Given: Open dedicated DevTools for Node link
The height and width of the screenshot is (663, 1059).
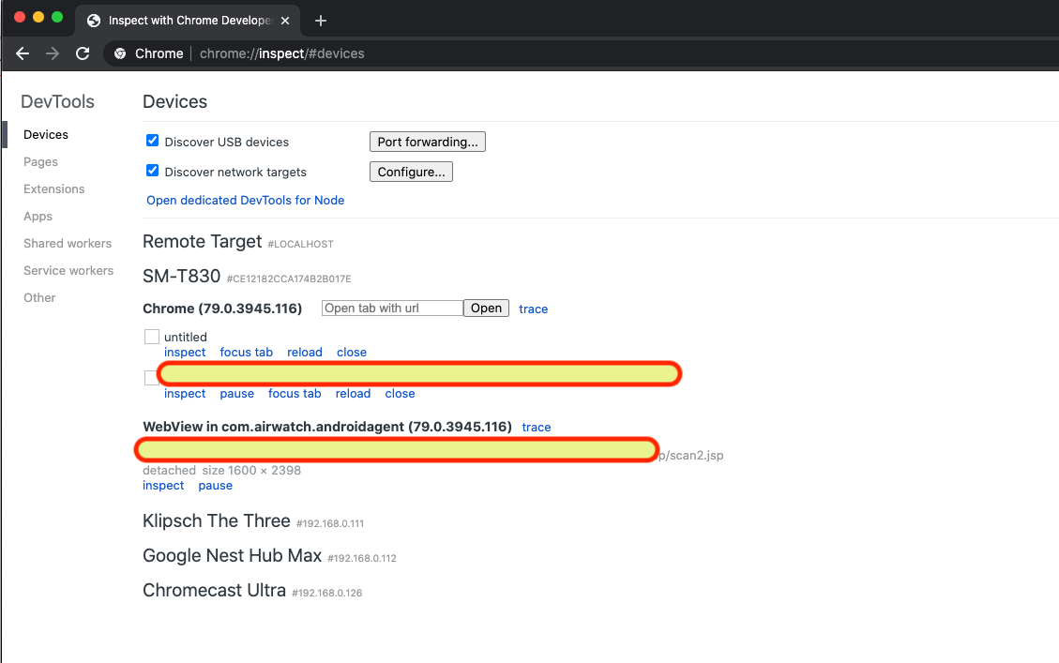Looking at the screenshot, I should tap(245, 200).
